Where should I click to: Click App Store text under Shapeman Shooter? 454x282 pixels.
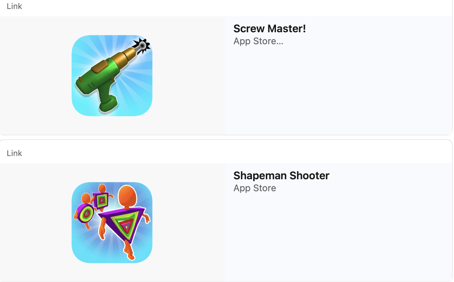pyautogui.click(x=255, y=188)
